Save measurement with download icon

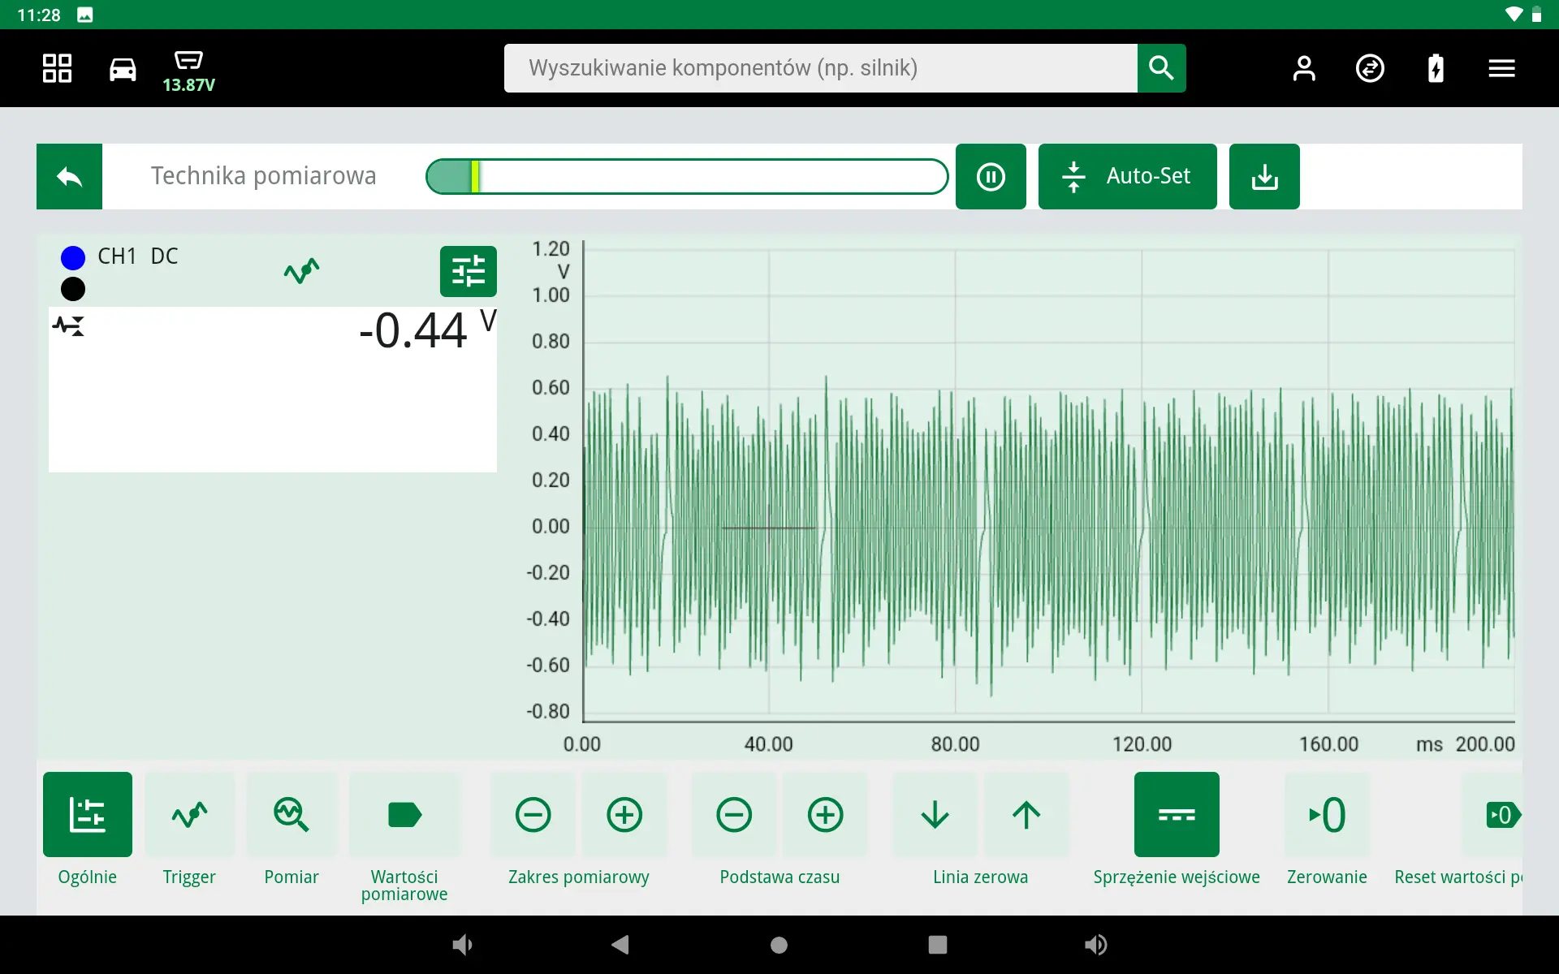pos(1264,176)
